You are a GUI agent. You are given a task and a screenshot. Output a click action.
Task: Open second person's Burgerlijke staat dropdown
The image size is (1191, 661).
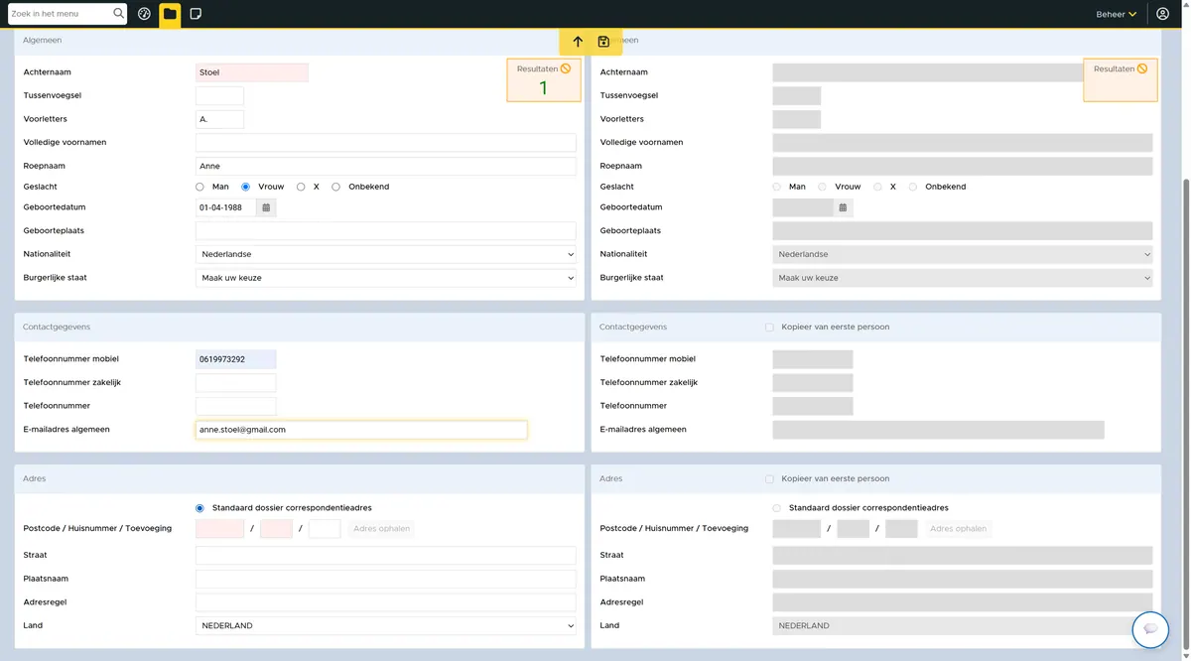pos(963,278)
